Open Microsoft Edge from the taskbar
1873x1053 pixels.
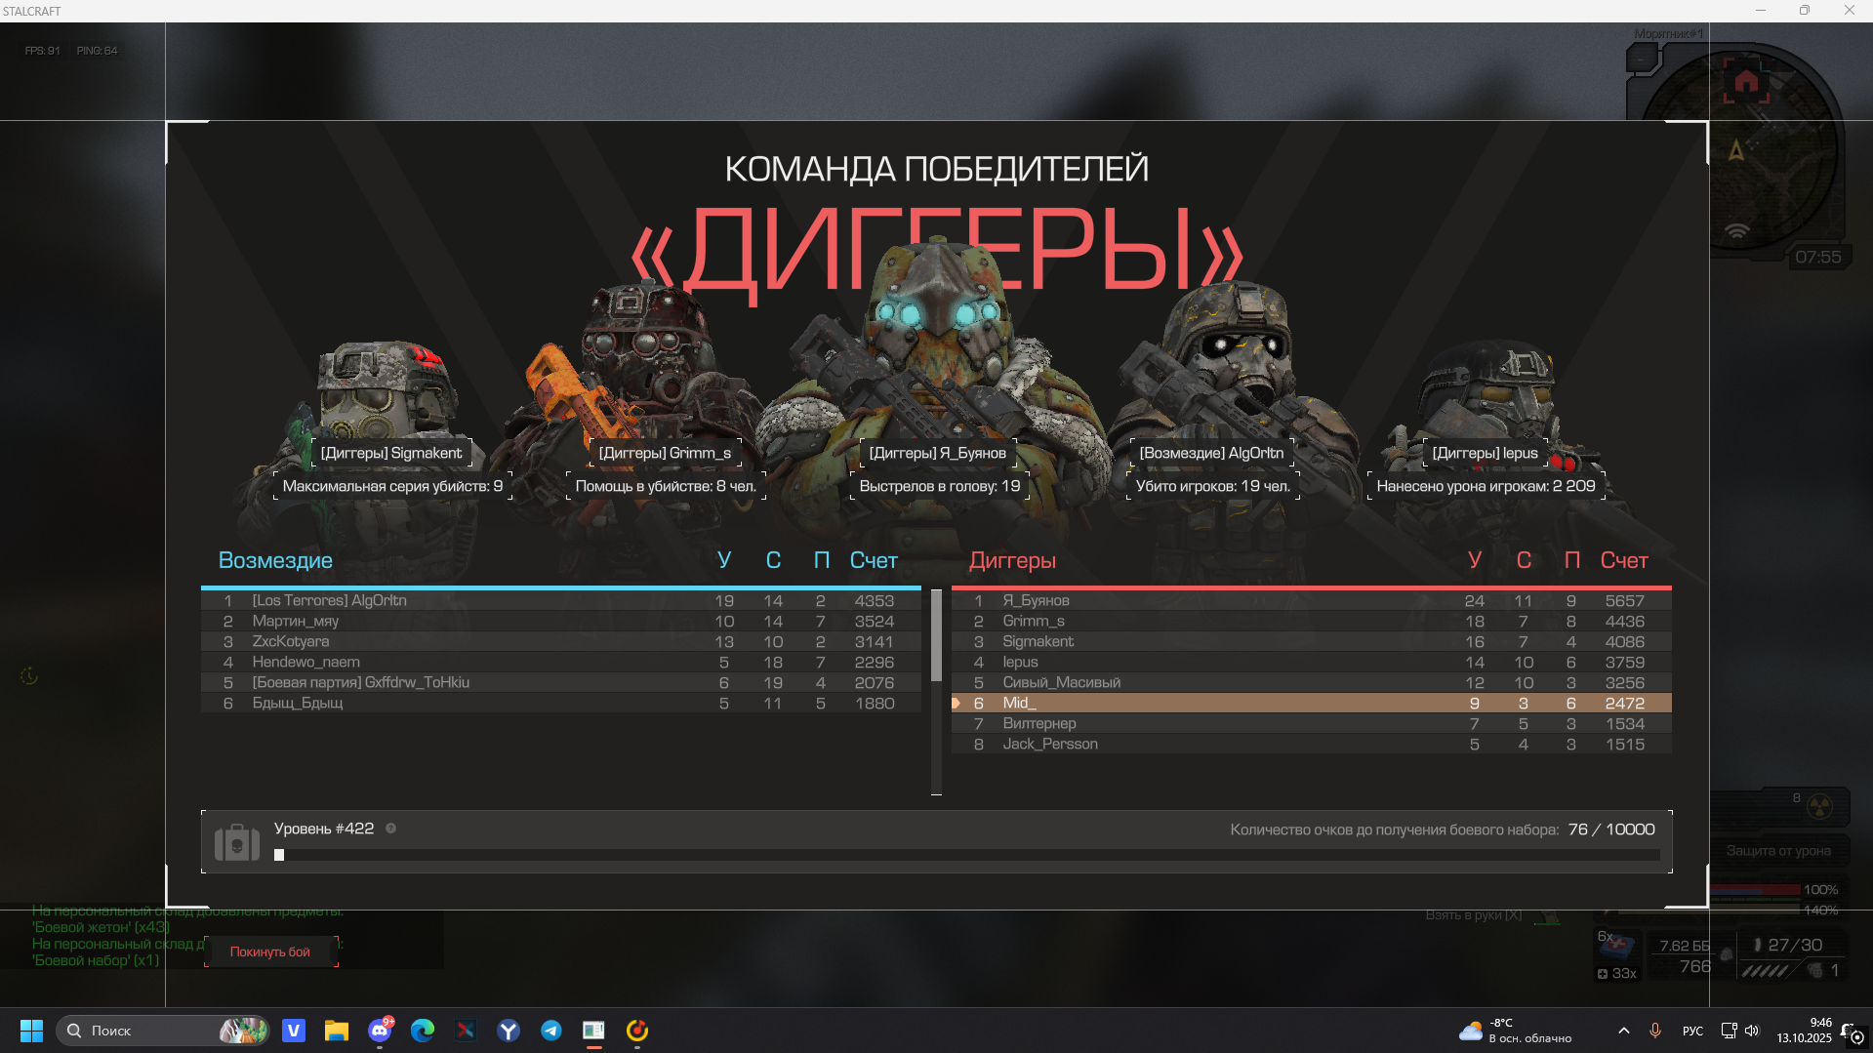pos(423,1031)
